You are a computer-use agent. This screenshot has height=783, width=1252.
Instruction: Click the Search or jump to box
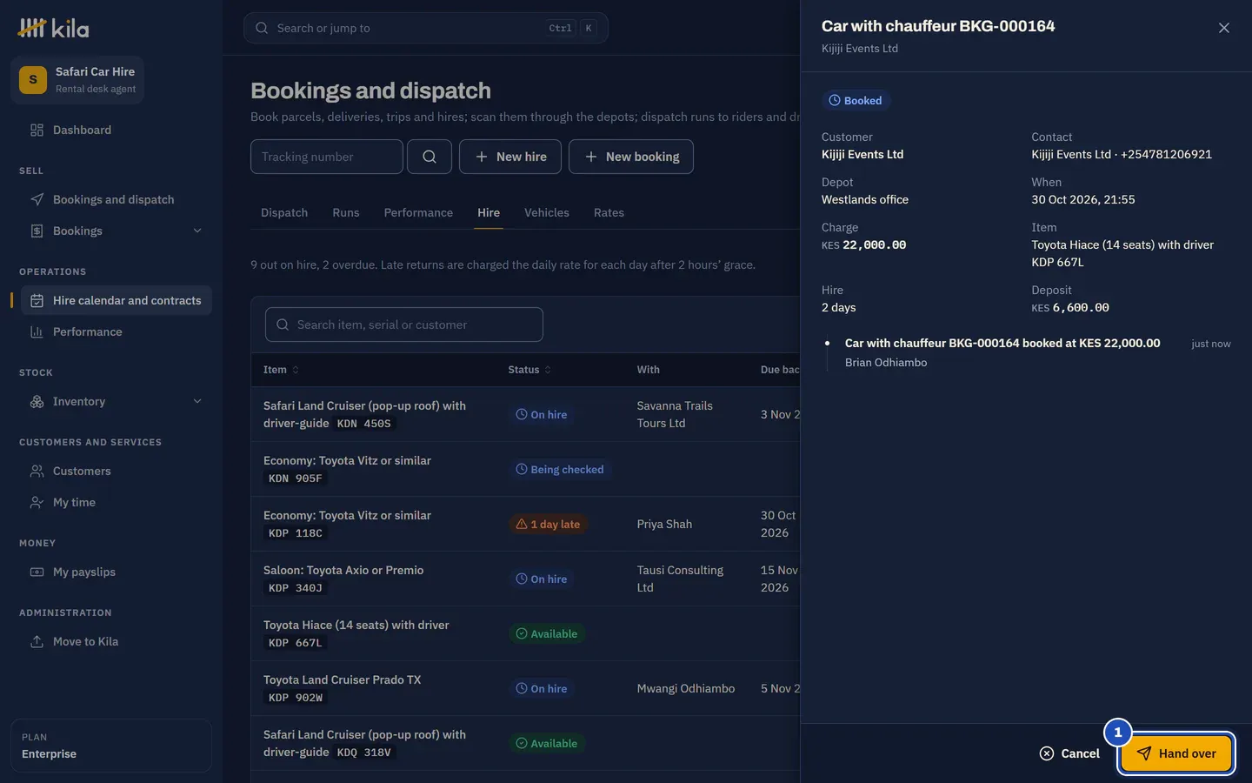(426, 28)
